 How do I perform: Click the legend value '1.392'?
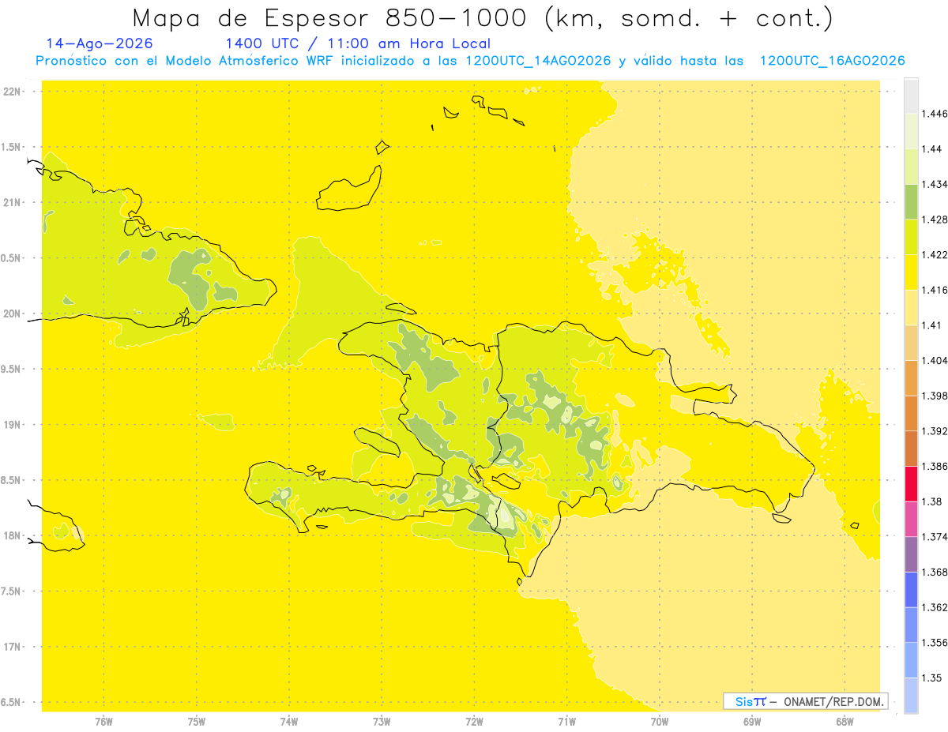(x=933, y=431)
